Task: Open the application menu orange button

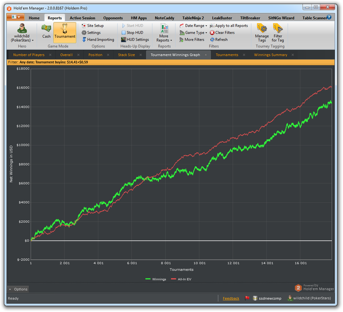Action: tap(15, 17)
